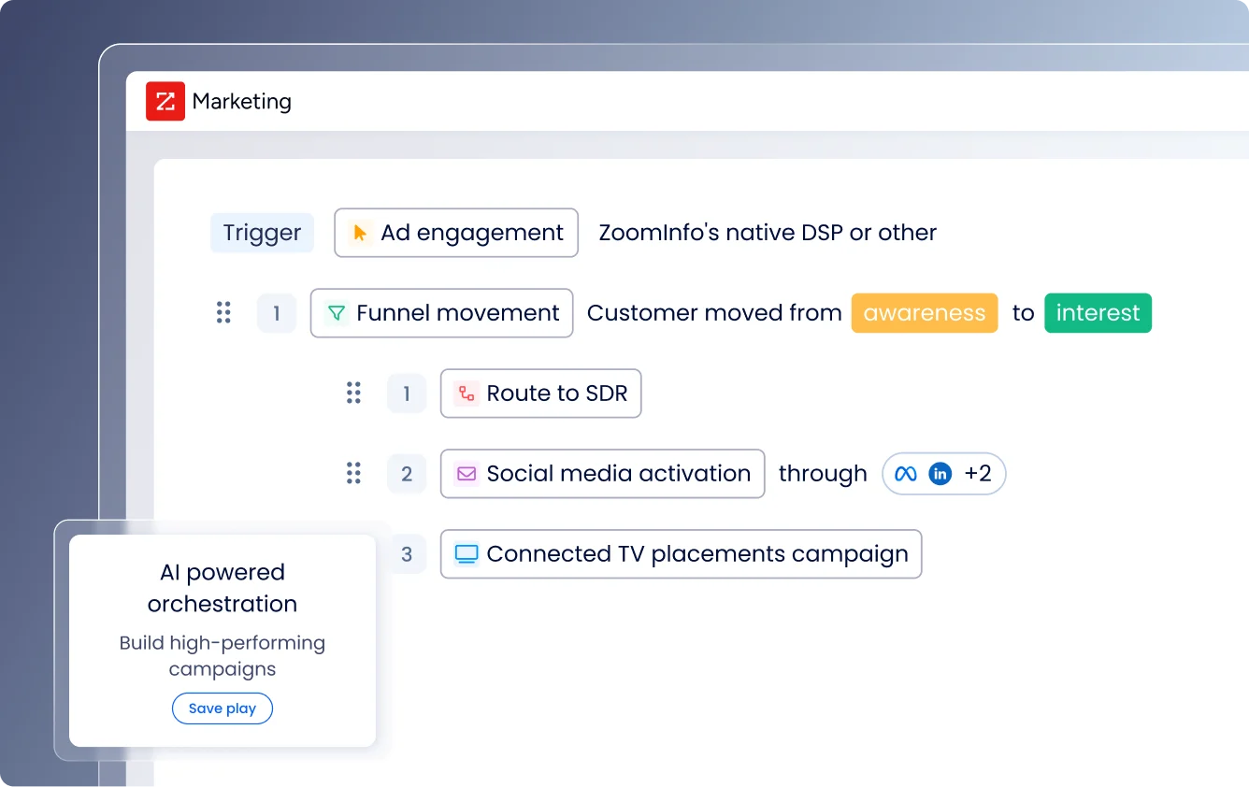Screen dimensions: 1249x787
Task: Select the Funnel movement step
Action: 441,312
